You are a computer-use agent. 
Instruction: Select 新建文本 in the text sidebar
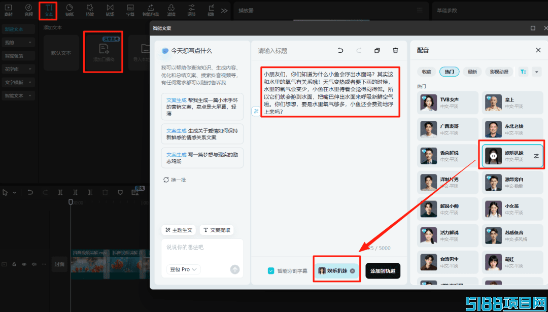(18, 29)
